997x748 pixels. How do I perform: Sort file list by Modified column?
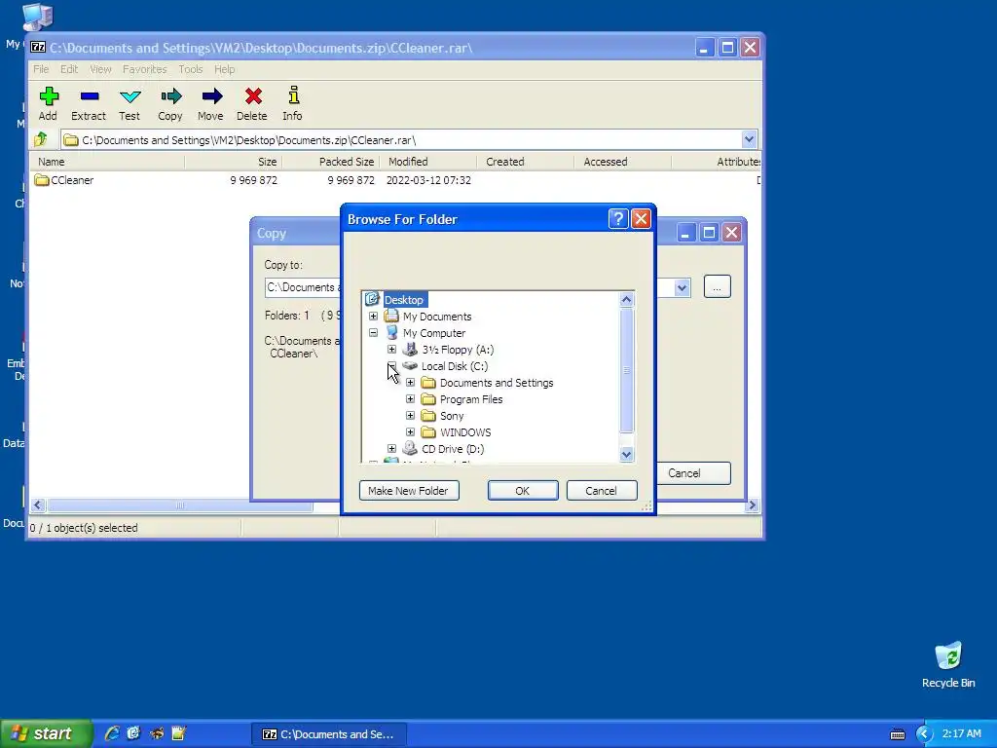point(428,162)
